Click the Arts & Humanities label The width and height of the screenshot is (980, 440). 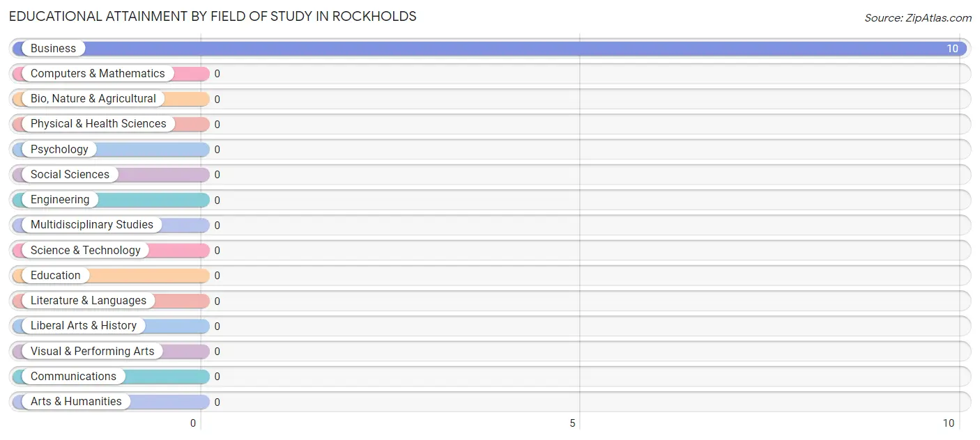tap(76, 402)
